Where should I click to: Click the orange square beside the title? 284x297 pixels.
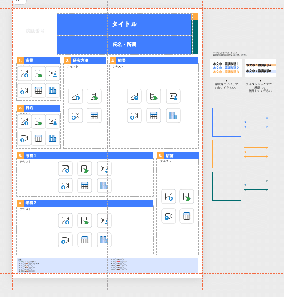[195, 17]
